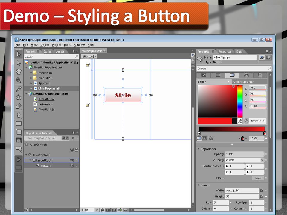Image resolution: width=287 pixels, height=215 pixels.
Task: Expand the References folder node
Action: click(x=31, y=73)
